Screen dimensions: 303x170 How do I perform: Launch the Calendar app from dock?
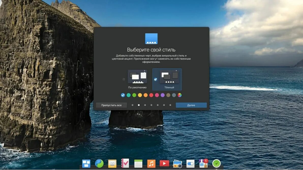138,164
